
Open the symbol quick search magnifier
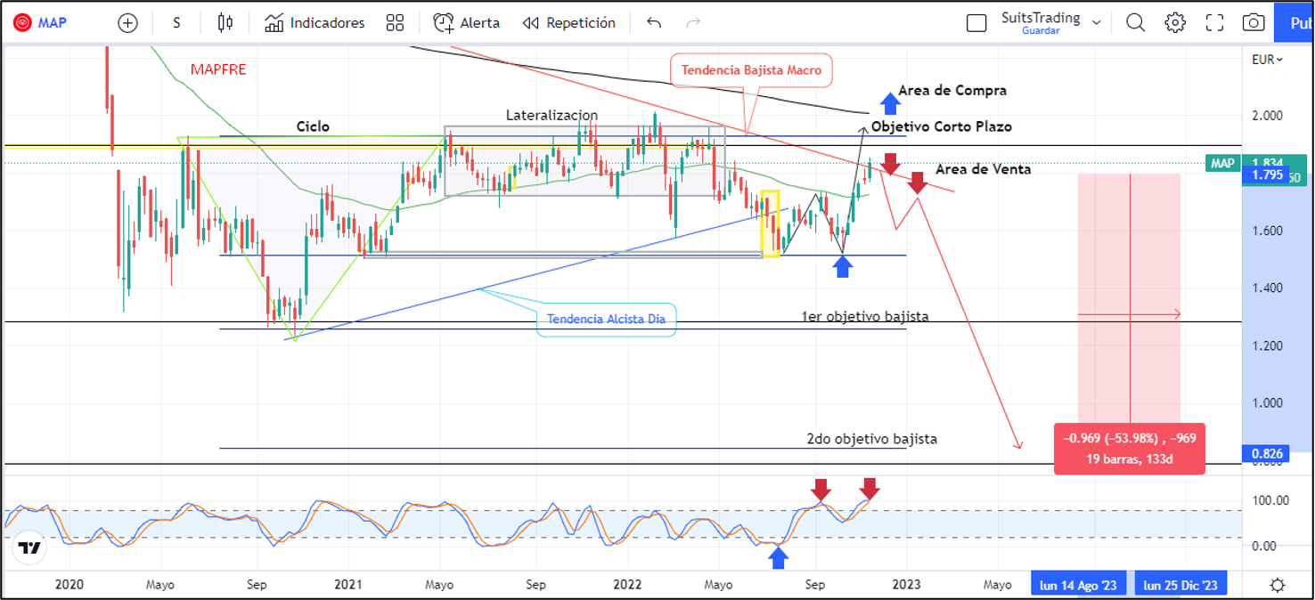tap(1135, 23)
